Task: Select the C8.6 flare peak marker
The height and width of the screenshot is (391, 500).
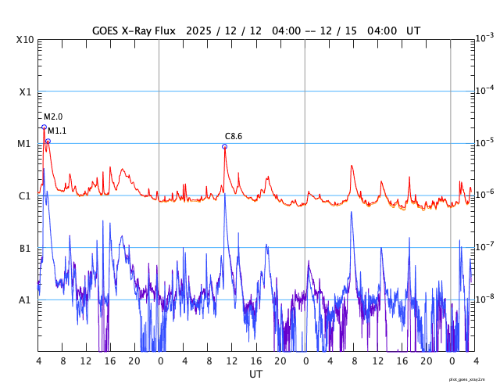Action: (224, 146)
